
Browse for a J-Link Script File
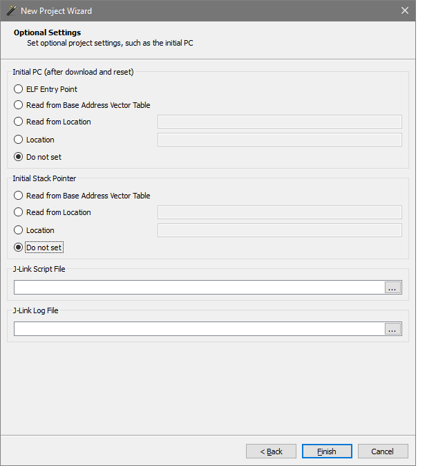click(x=392, y=288)
